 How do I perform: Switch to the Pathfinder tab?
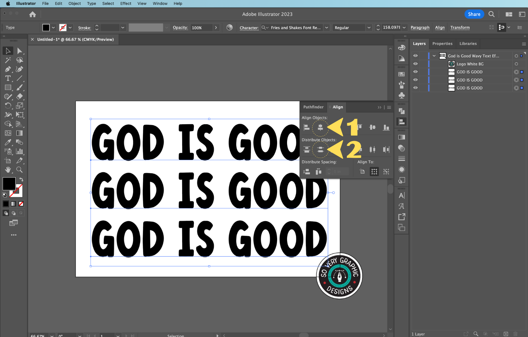[x=313, y=107]
